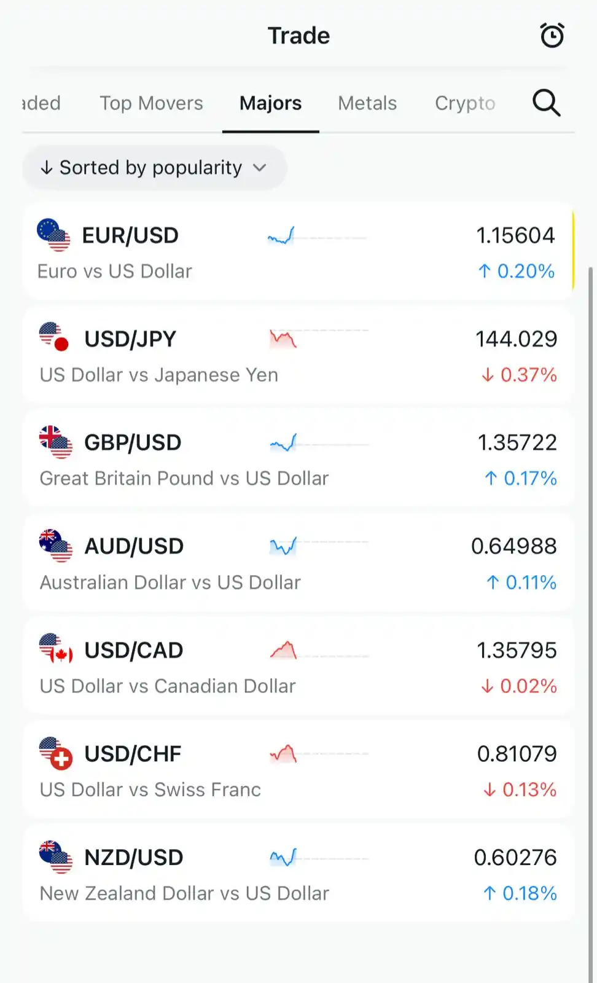Open the USD/JPY price 144.029
The width and height of the screenshot is (597, 983).
pos(516,339)
